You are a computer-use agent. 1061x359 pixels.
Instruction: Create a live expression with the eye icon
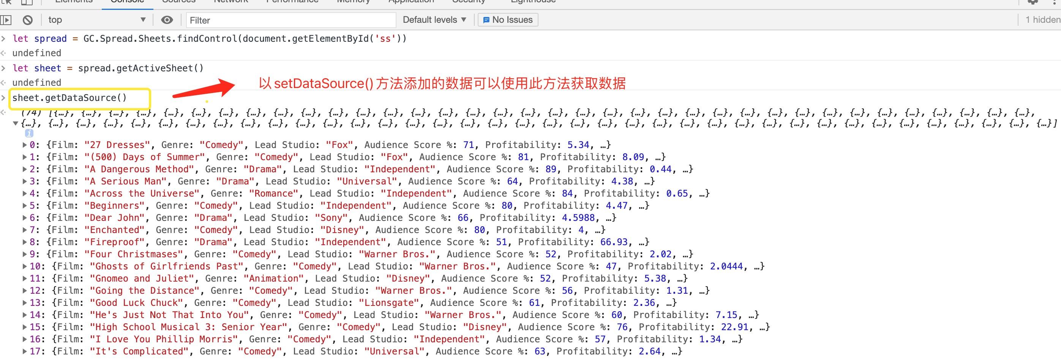click(167, 19)
